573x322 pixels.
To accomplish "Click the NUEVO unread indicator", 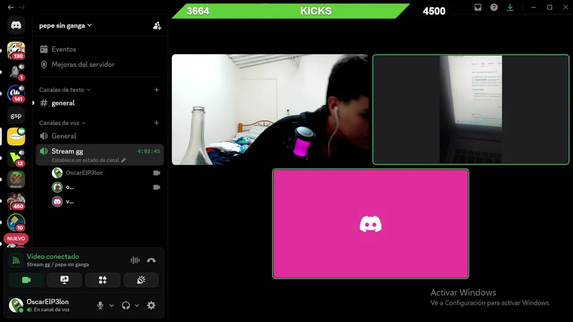I will coord(16,238).
